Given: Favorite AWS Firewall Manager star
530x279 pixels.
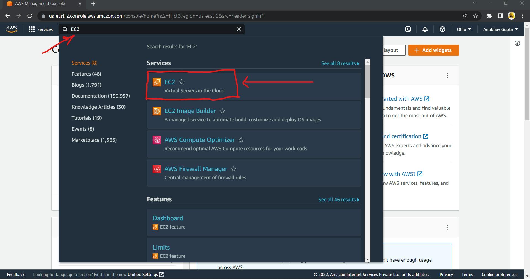Looking at the screenshot, I should coord(234,169).
